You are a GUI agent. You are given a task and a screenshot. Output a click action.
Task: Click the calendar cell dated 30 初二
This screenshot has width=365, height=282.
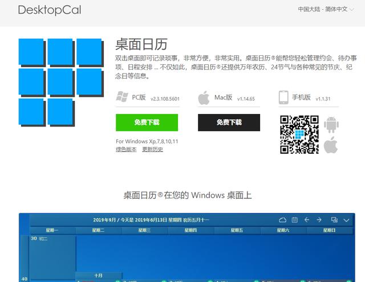point(52,257)
